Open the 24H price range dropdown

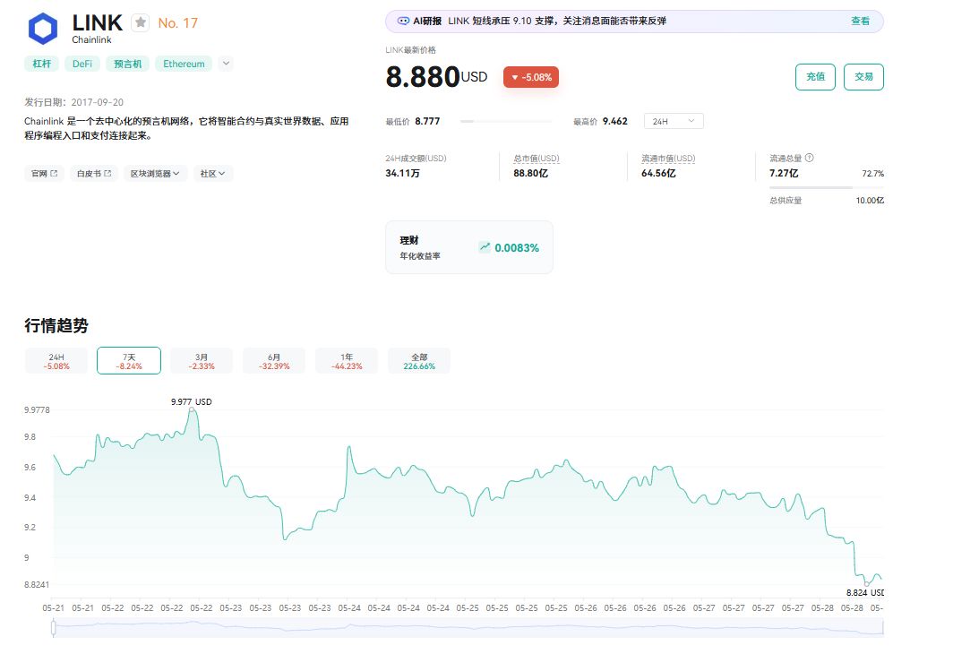pos(674,121)
